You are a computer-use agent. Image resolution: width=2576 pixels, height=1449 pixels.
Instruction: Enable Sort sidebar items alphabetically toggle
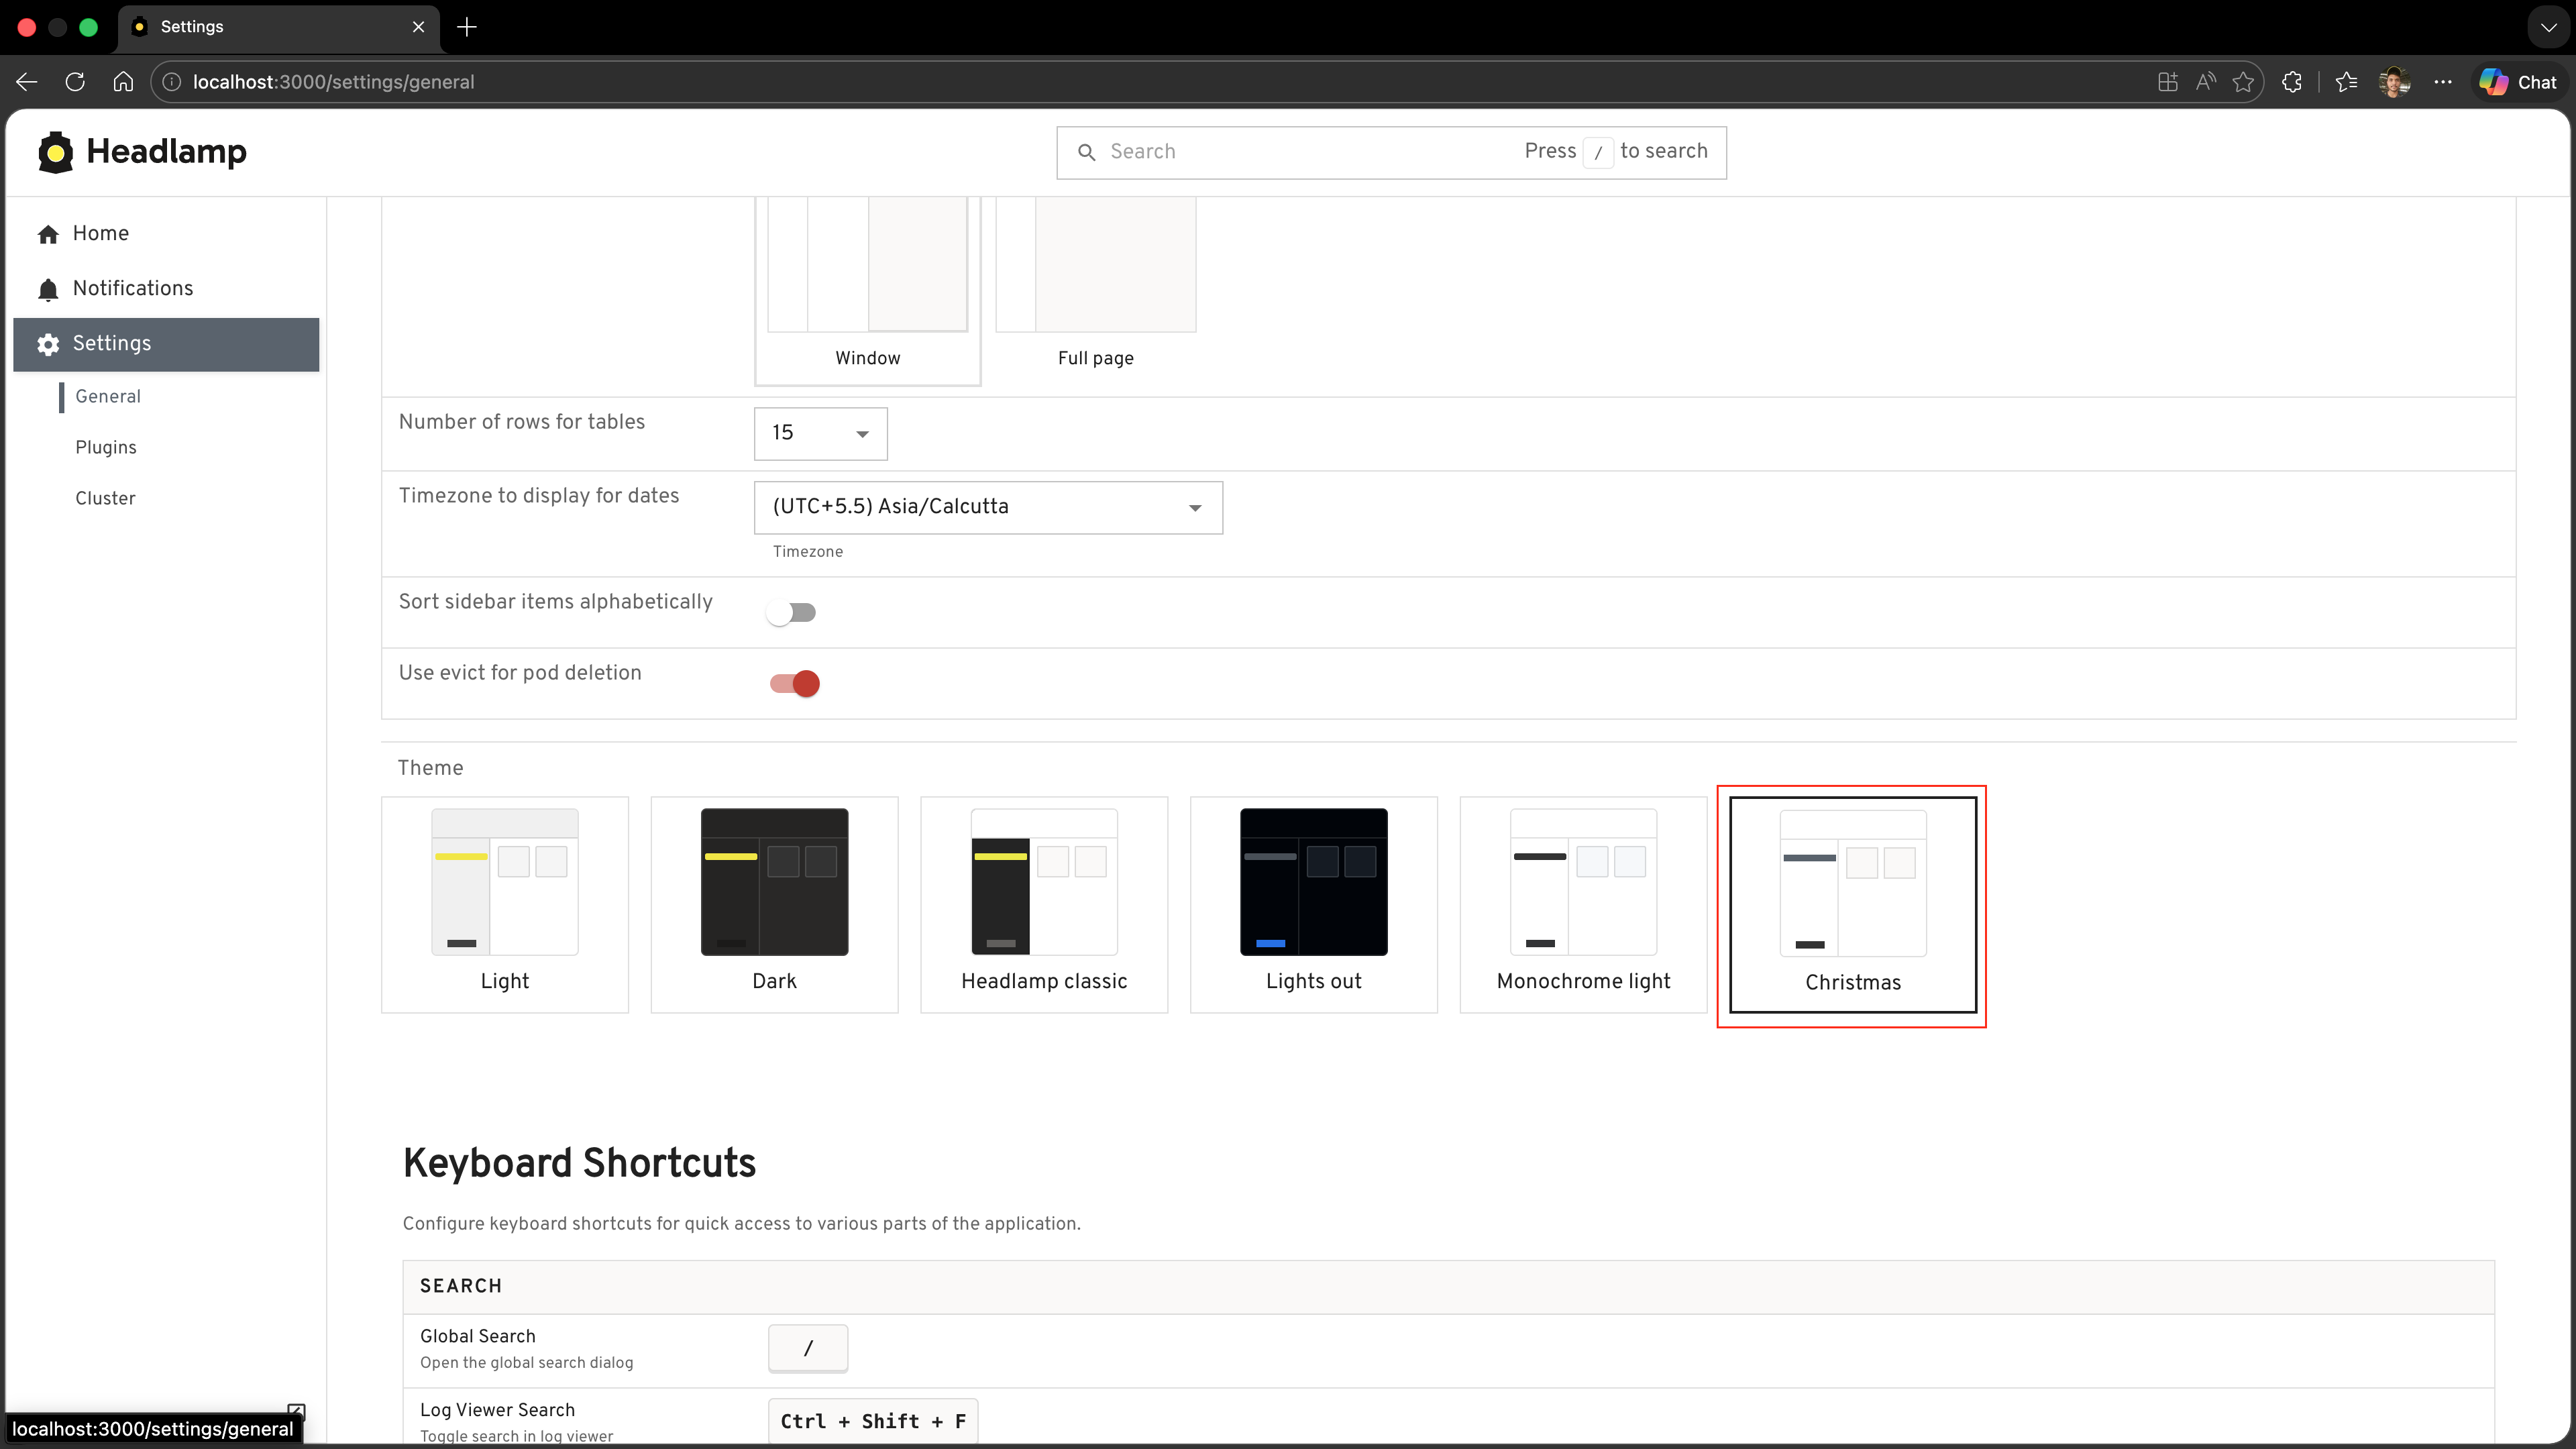click(x=792, y=612)
